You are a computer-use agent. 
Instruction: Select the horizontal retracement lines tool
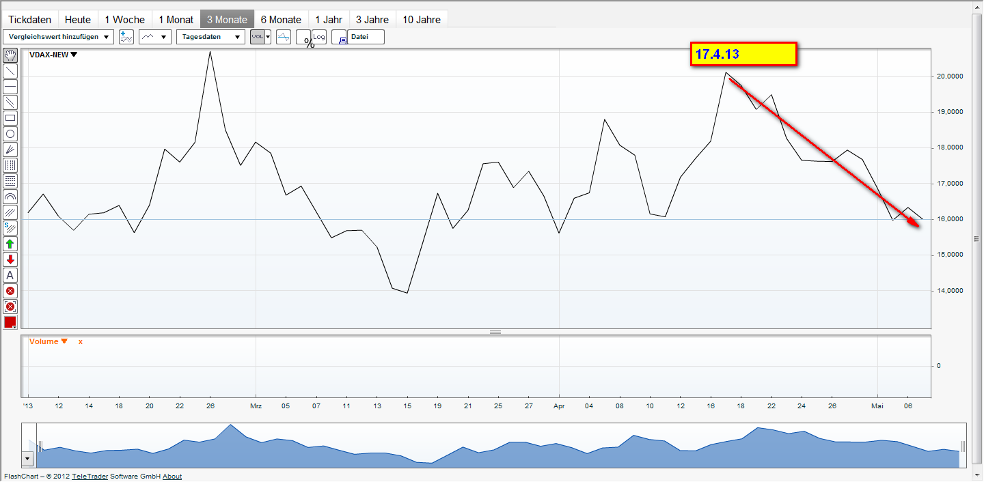pos(10,181)
